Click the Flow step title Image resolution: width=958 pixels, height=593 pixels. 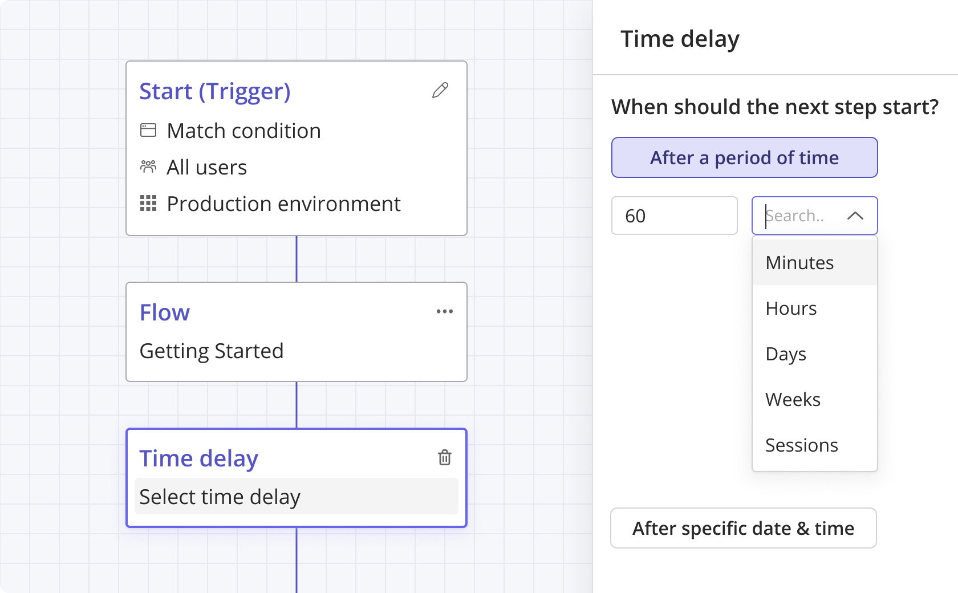165,312
